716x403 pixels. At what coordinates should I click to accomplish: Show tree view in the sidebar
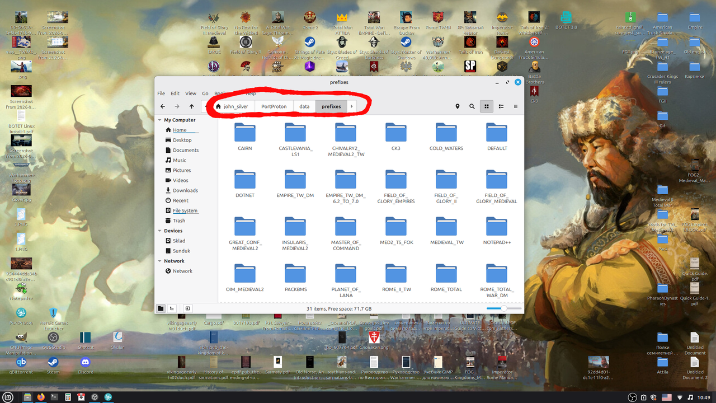tap(172, 308)
